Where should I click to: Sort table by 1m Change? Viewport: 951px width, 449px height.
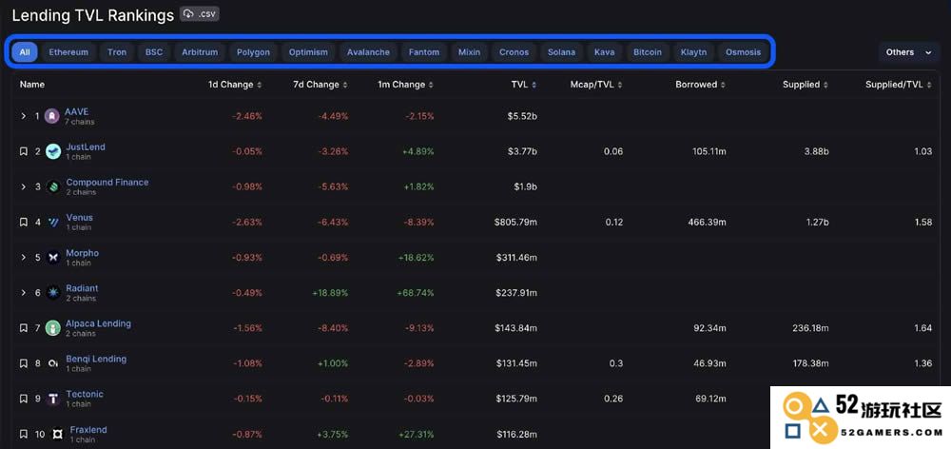coord(406,85)
